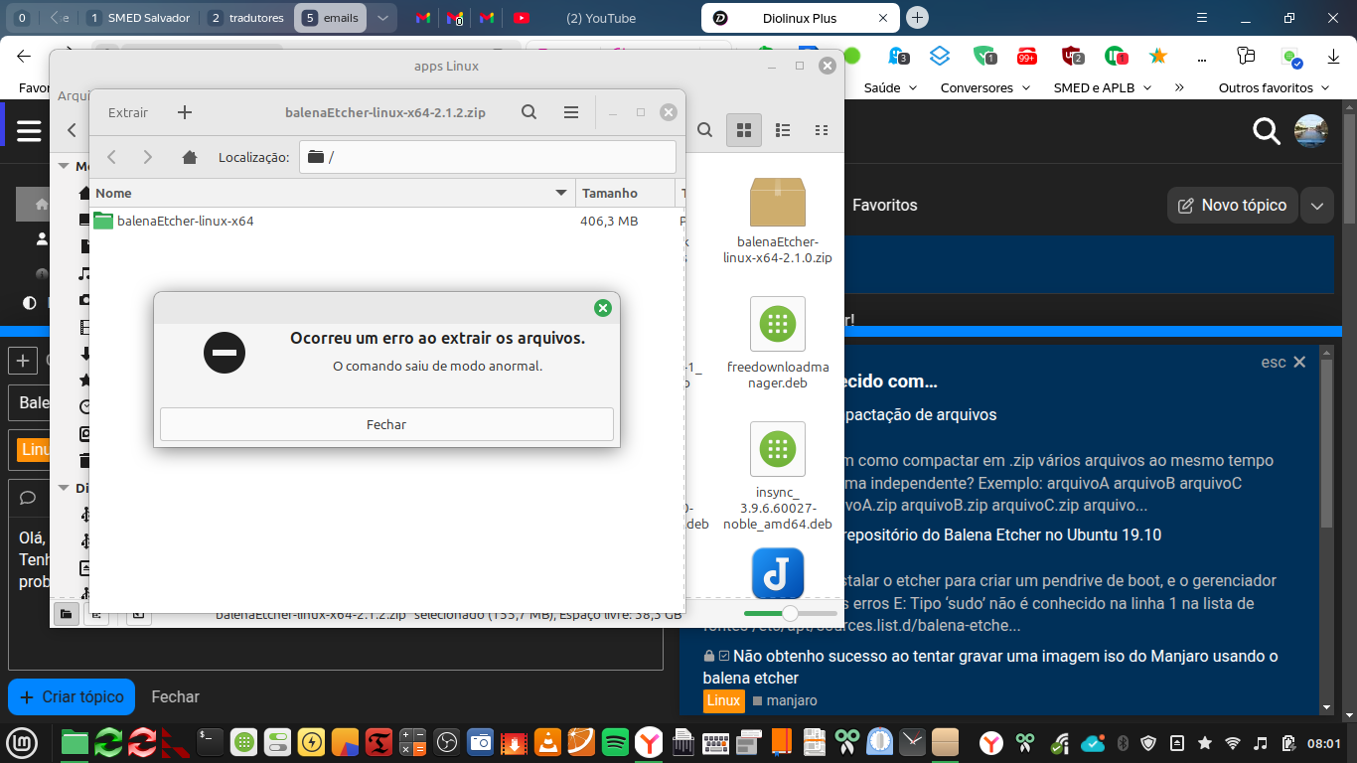
Task: Open forum sidebar hamburger menu
Action: (x=29, y=130)
